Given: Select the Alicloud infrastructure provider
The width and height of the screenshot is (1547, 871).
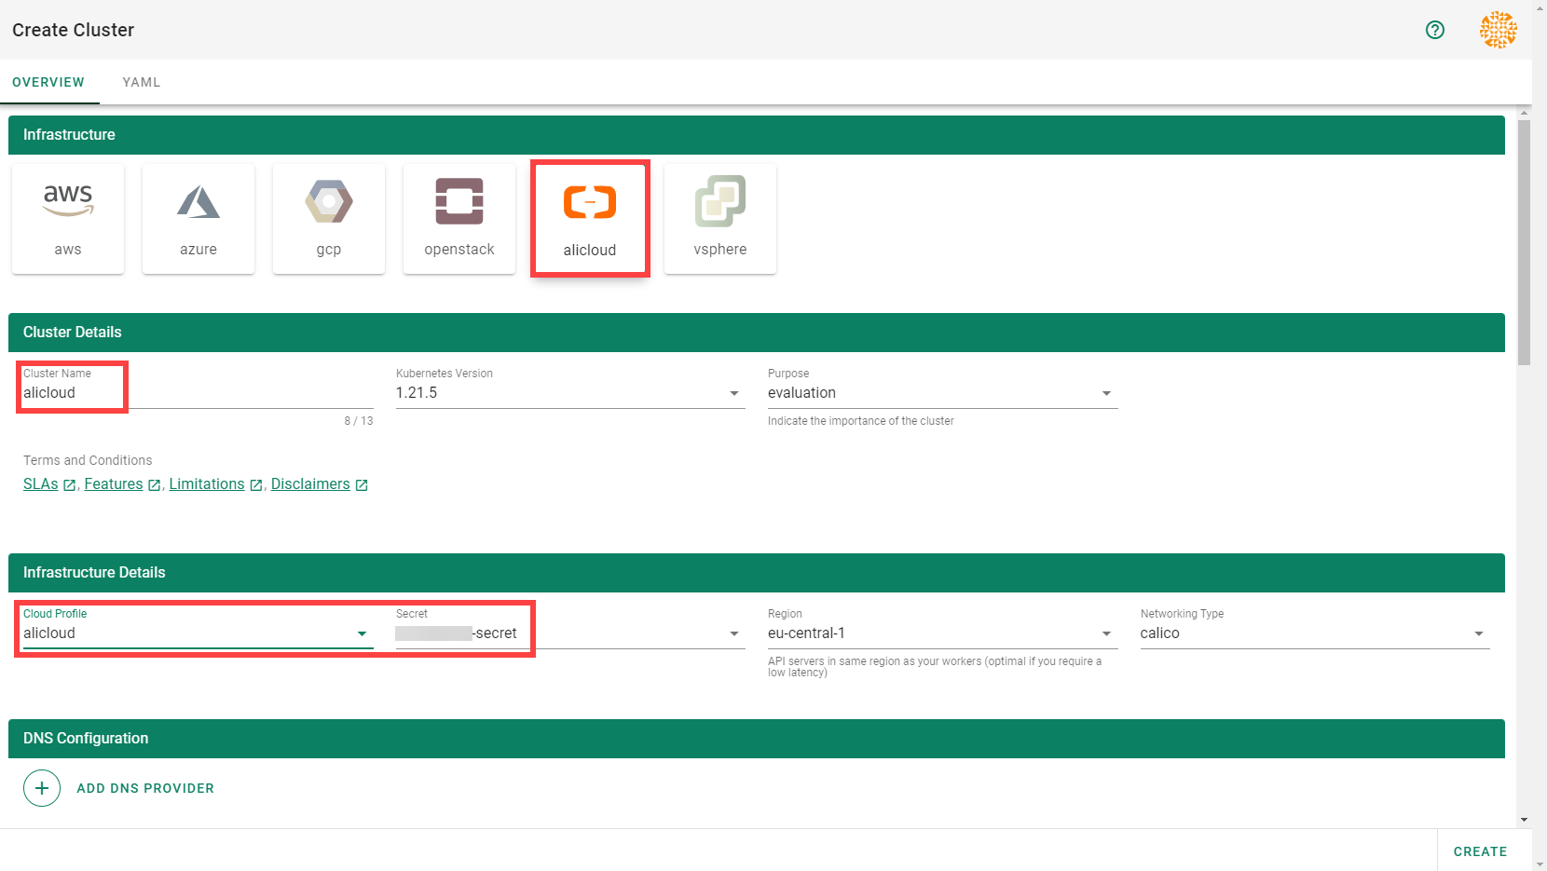Looking at the screenshot, I should click(x=590, y=219).
